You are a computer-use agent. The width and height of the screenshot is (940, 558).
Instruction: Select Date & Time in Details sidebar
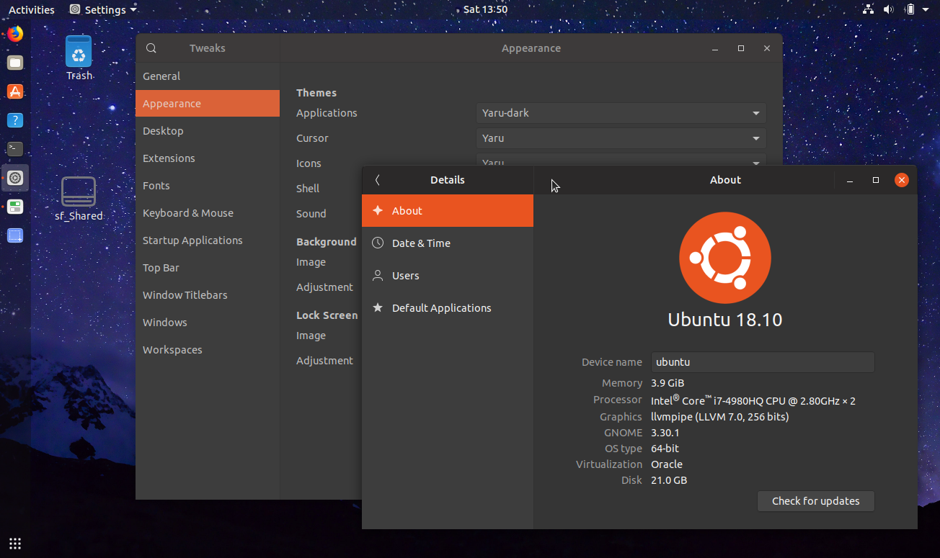click(448, 243)
